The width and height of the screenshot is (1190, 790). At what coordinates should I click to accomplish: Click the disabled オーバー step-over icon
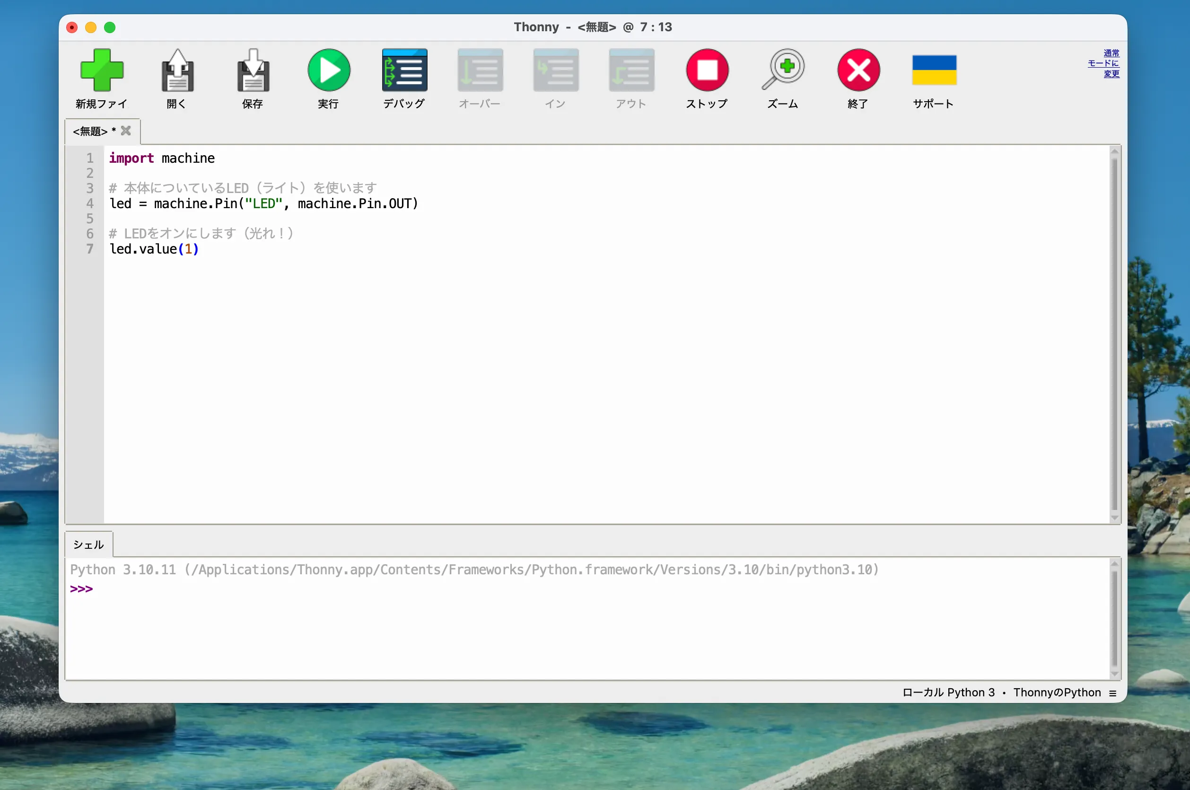coord(480,70)
